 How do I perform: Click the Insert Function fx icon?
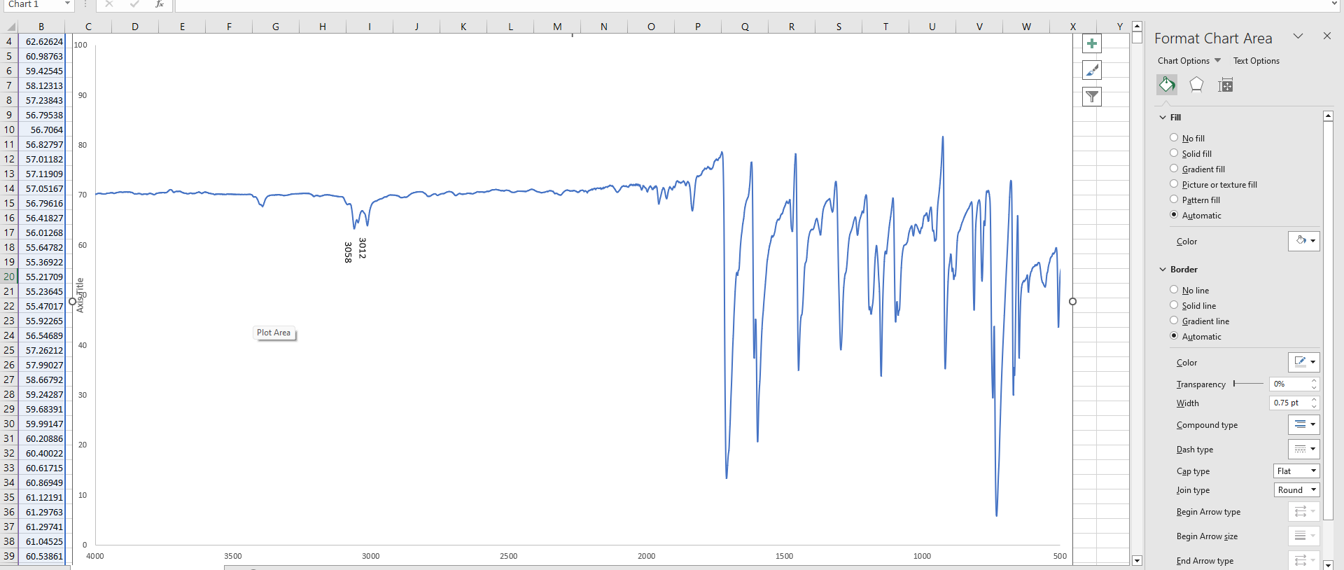click(x=160, y=4)
